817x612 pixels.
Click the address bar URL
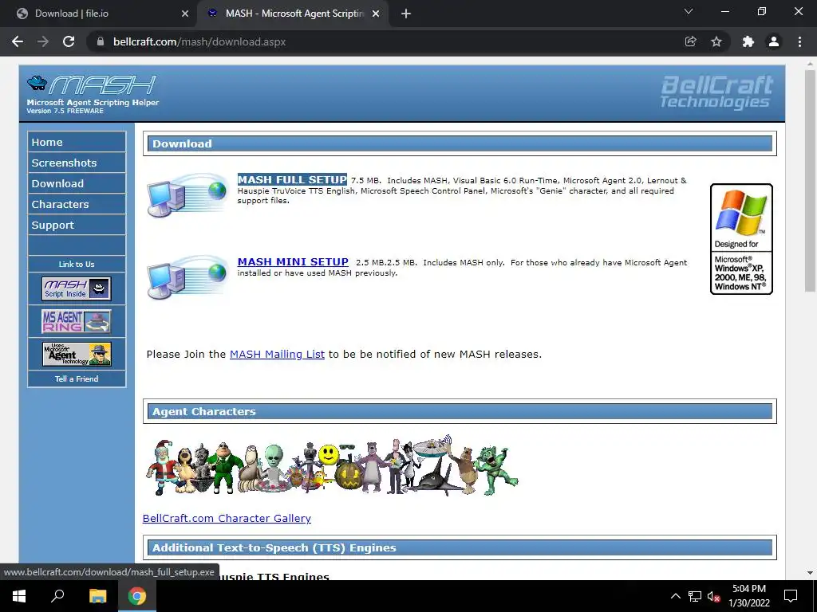coord(199,41)
